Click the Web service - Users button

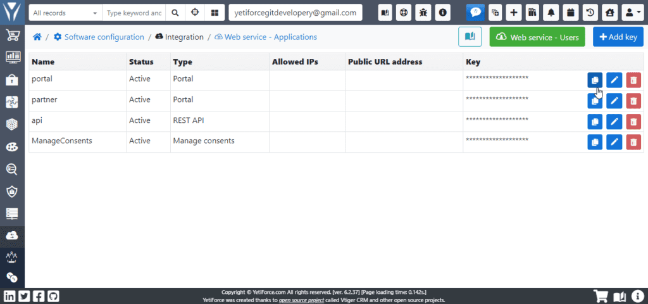[537, 37]
